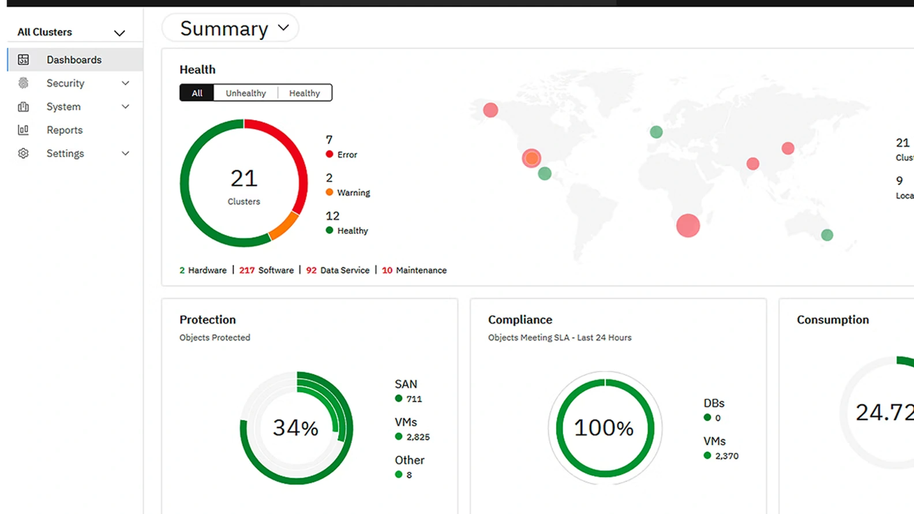Screen dimensions: 914x514
Task: Click the Security fingerprint icon
Action: pos(23,83)
